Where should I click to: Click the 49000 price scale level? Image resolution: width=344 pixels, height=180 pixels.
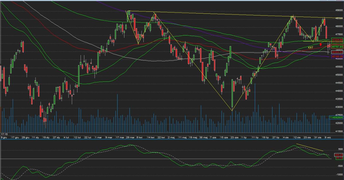[339, 10]
